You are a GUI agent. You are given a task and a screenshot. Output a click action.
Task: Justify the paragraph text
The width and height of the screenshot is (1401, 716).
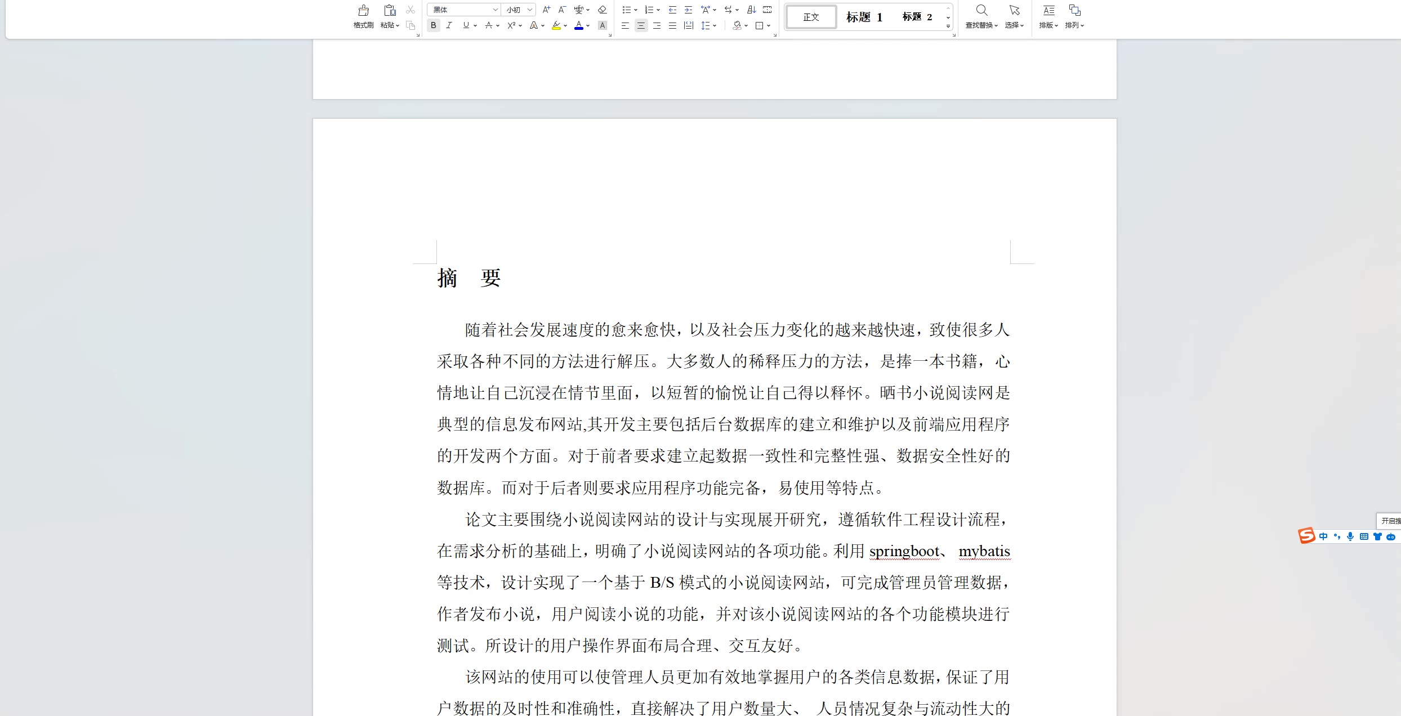point(672,25)
